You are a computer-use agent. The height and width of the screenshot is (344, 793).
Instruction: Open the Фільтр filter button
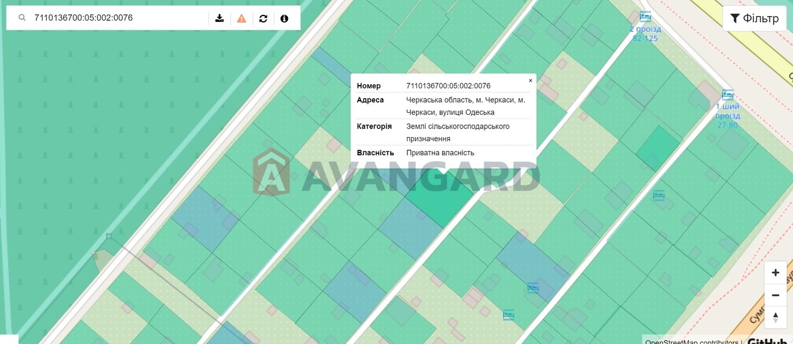point(754,18)
